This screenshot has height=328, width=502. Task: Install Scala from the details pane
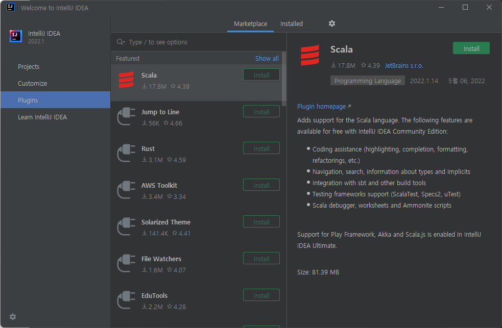471,48
